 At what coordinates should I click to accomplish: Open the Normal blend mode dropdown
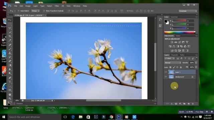coord(173,63)
